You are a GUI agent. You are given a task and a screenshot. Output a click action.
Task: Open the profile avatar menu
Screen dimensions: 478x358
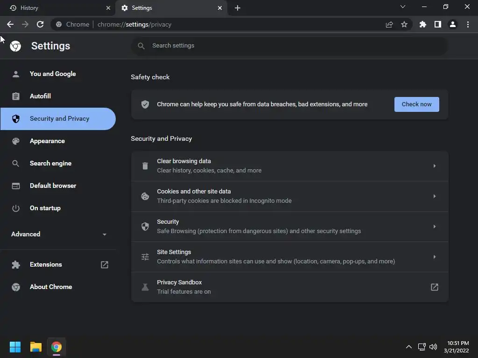click(453, 24)
